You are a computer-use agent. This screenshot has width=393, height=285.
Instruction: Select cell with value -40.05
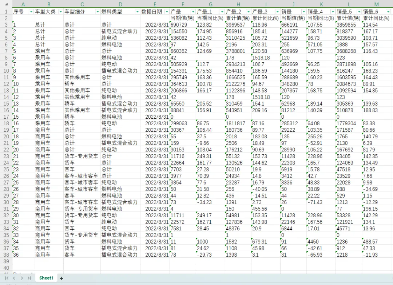pos(266,189)
